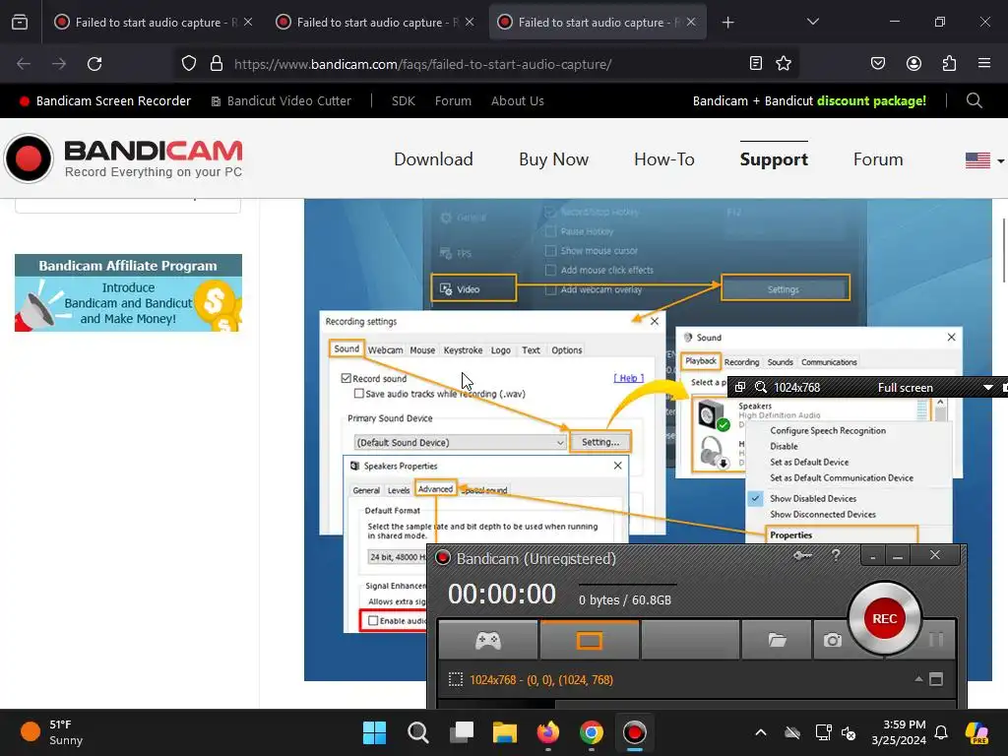Open Bandicam Screen Recorder link in top bar
This screenshot has width=1008, height=756.
coord(105,101)
